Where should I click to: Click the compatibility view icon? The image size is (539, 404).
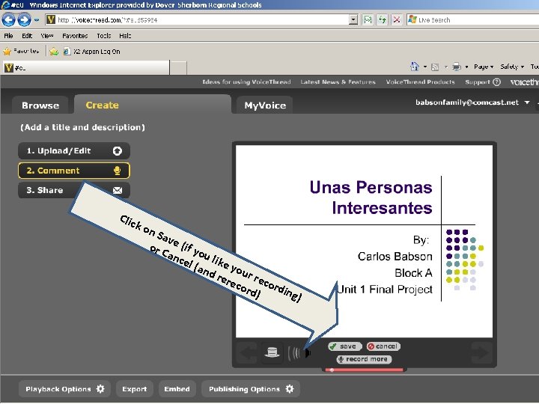point(368,20)
